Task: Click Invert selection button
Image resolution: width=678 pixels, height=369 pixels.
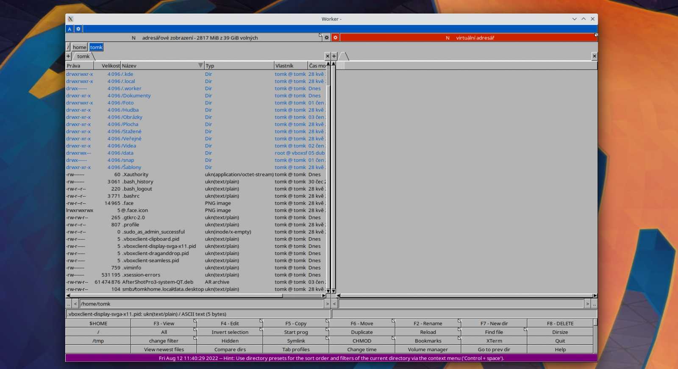Action: tap(230, 332)
